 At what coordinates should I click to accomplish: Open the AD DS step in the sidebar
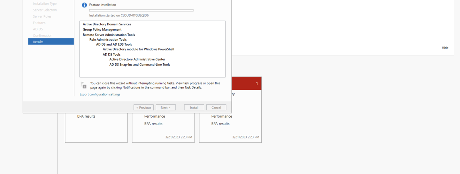(x=38, y=29)
